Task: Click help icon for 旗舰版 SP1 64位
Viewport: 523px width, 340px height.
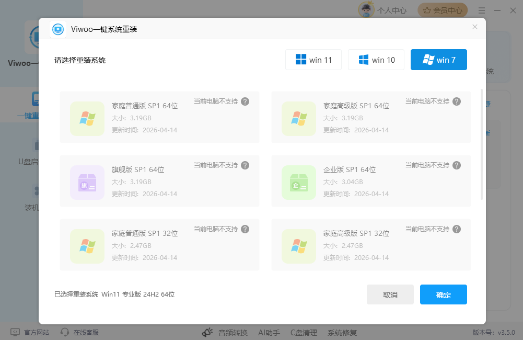Action: 245,165
